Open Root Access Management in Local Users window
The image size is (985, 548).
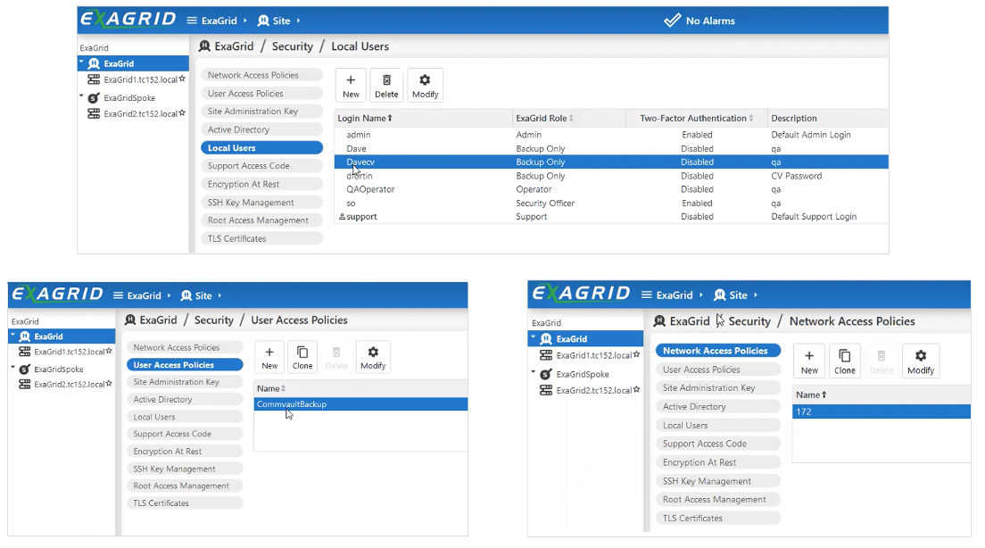click(x=261, y=220)
